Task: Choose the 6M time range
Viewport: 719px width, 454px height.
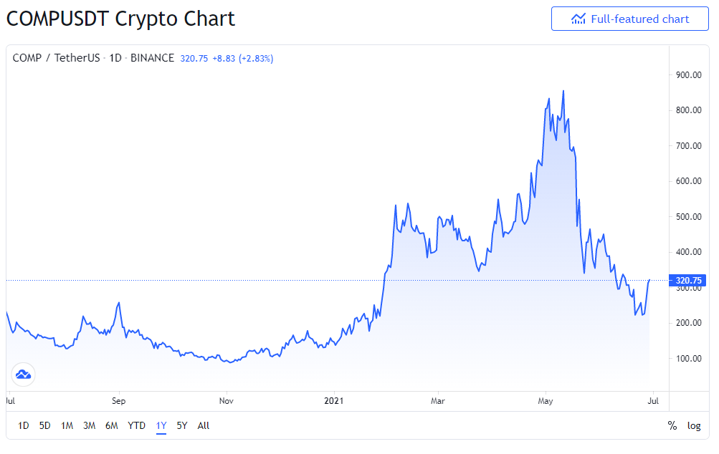Action: click(111, 425)
